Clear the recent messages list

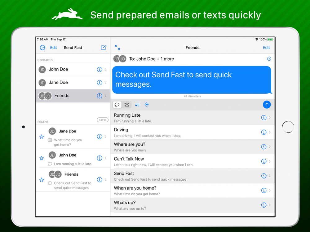[x=103, y=120]
